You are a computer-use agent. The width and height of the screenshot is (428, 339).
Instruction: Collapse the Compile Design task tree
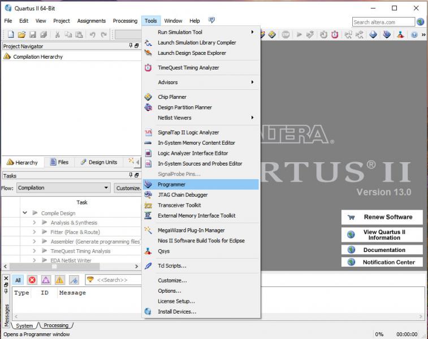25,213
